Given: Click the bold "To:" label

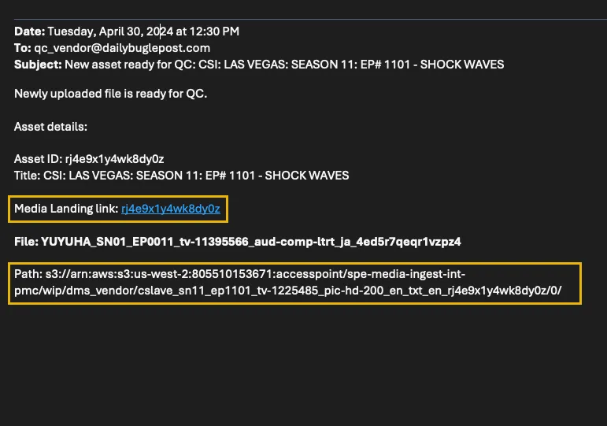Looking at the screenshot, I should coord(23,47).
